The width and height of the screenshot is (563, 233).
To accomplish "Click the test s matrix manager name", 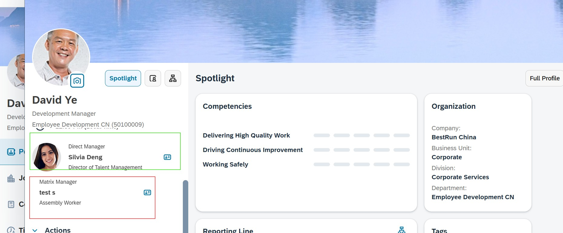I will tap(47, 193).
